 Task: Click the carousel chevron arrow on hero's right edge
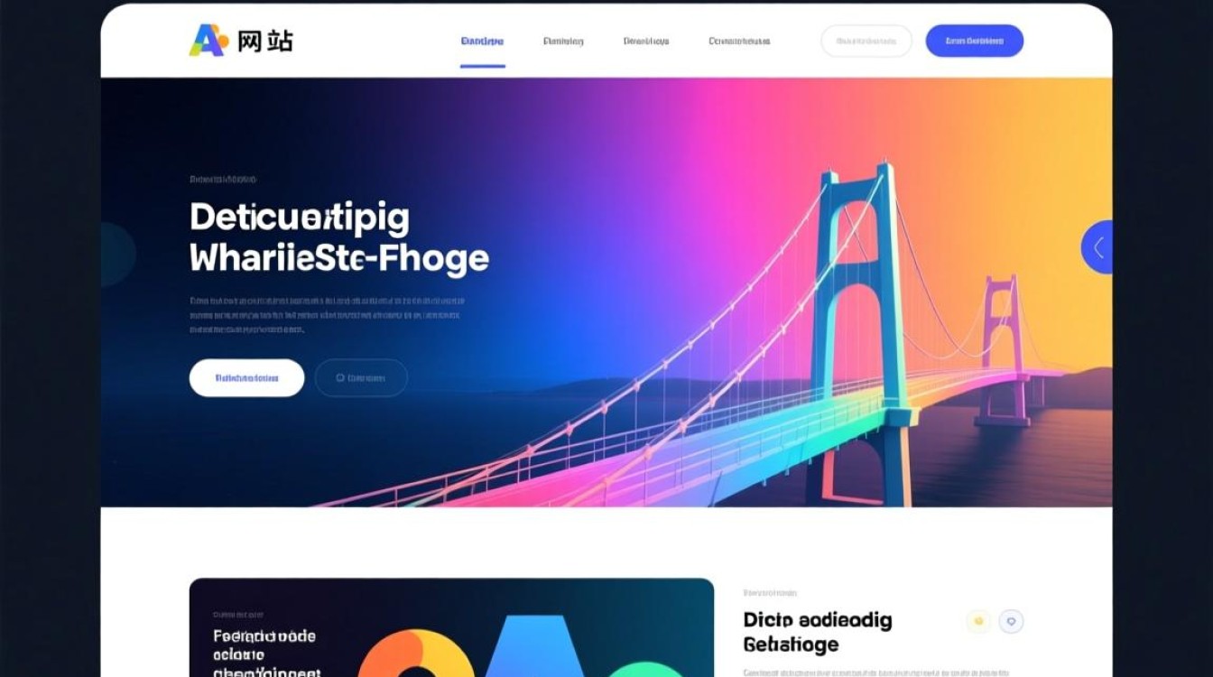(1097, 247)
